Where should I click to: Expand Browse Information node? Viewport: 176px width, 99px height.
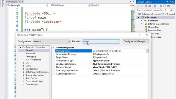(23, 75)
